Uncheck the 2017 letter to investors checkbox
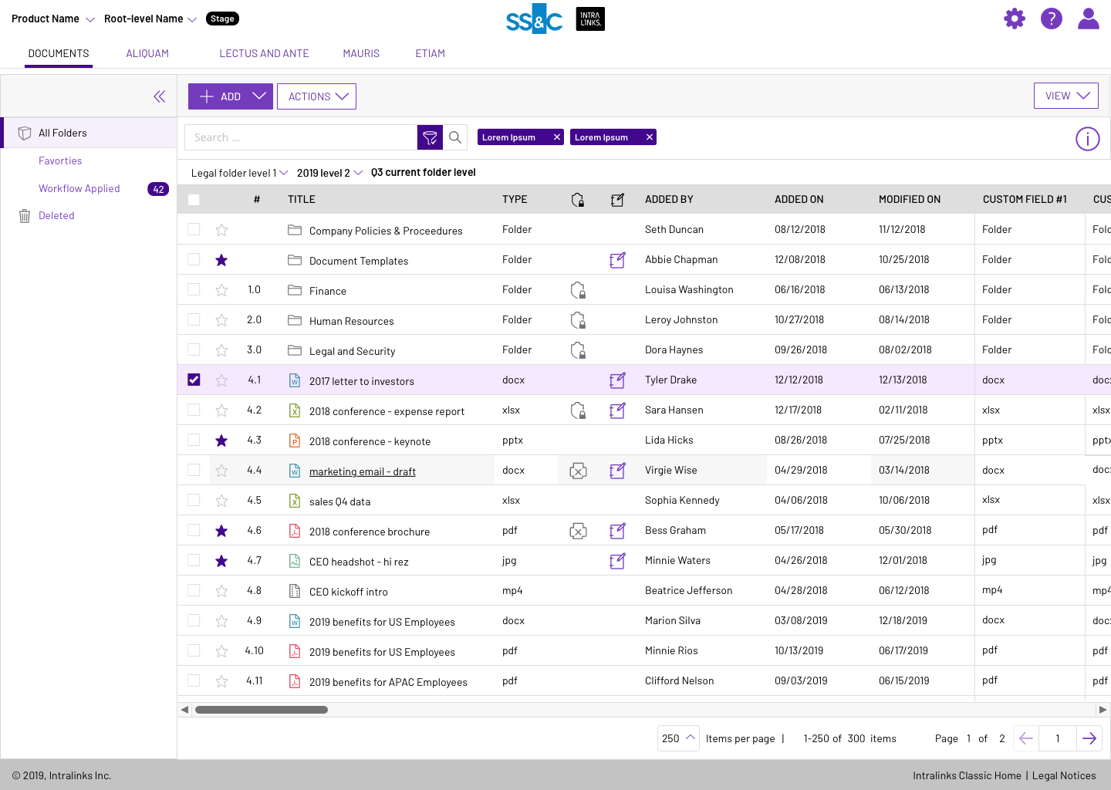Screen dimensions: 1111x790 coord(194,380)
